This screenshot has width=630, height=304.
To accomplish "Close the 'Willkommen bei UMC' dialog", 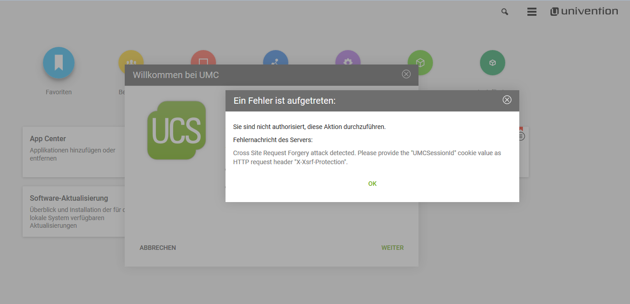I will point(406,74).
